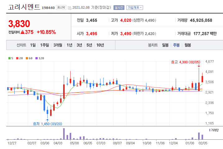Select the 3년 line chart tab
The width and height of the screenshot is (223, 149).
79,45
